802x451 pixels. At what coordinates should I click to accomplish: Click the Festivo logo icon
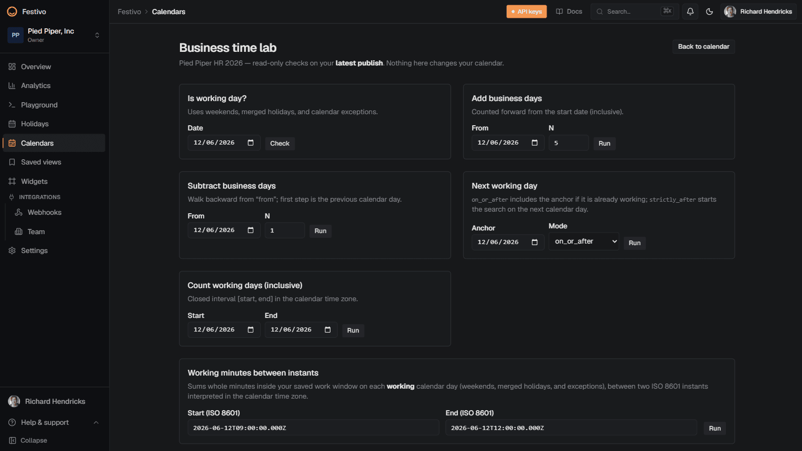[x=12, y=12]
